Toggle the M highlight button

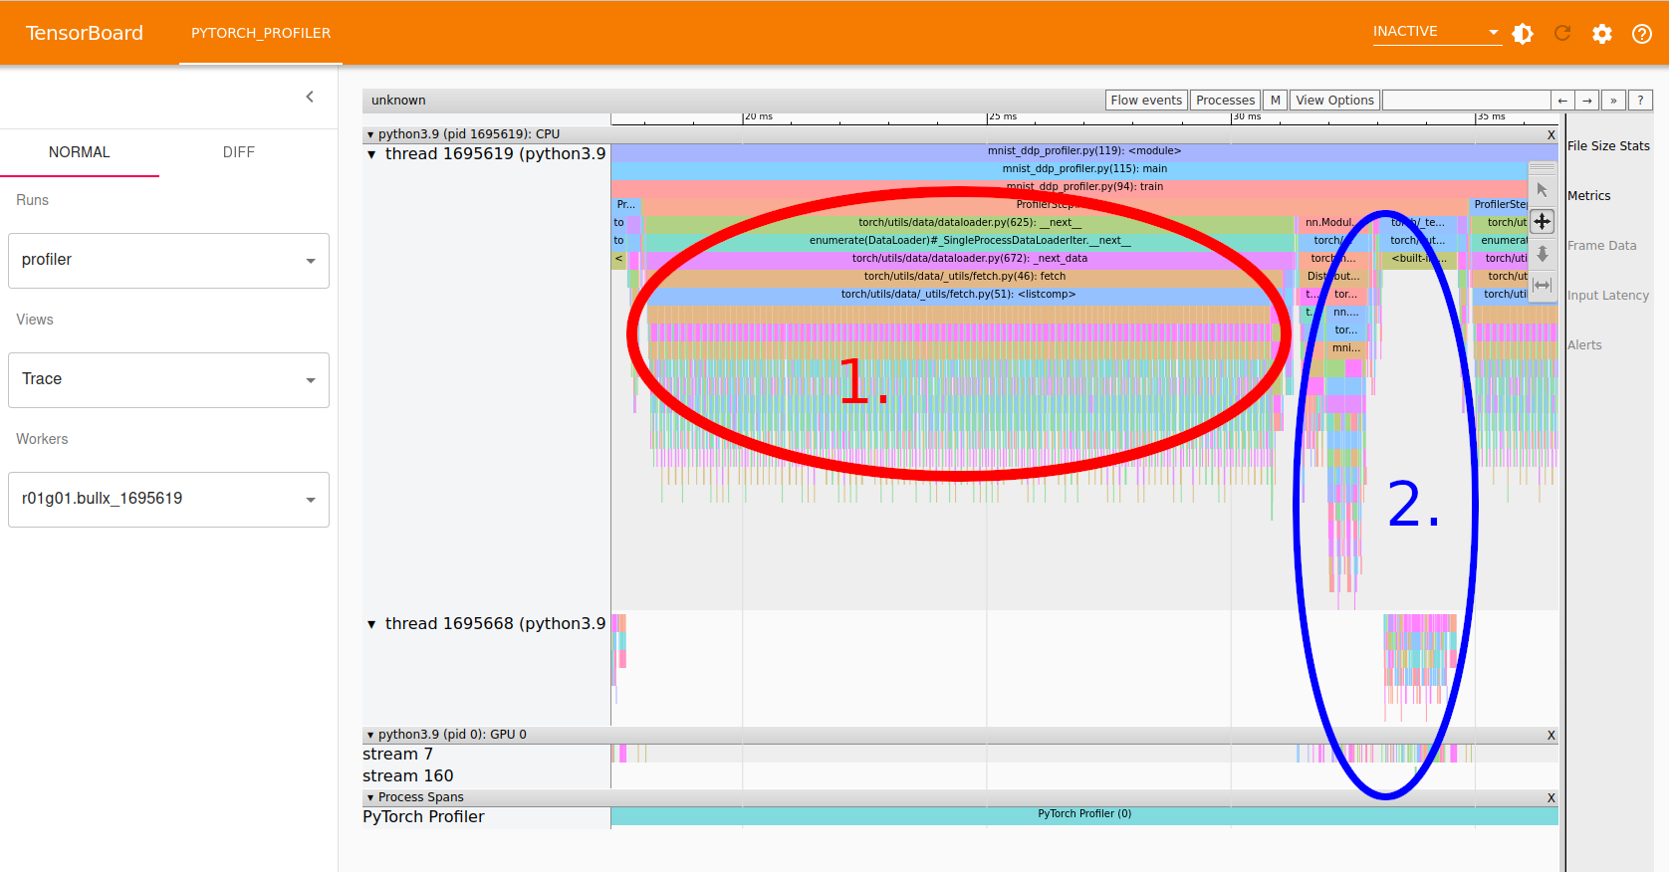pyautogui.click(x=1275, y=101)
